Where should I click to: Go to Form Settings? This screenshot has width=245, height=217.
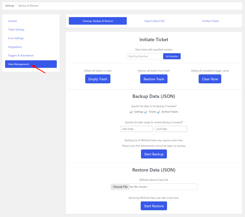pyautogui.click(x=16, y=38)
